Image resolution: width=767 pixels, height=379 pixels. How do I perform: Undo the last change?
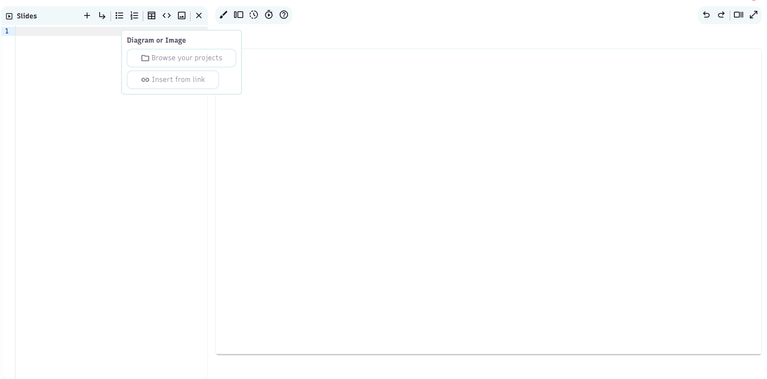coord(706,15)
